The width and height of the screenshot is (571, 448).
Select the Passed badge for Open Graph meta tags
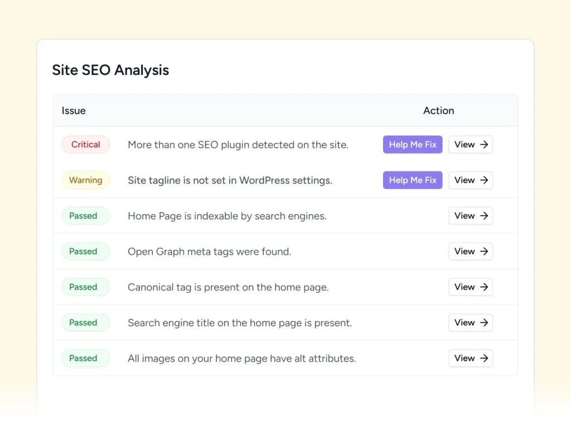coord(85,251)
